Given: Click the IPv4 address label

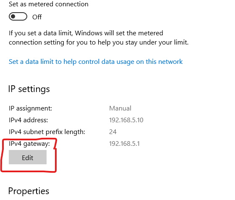Looking at the screenshot, I should [29, 120].
